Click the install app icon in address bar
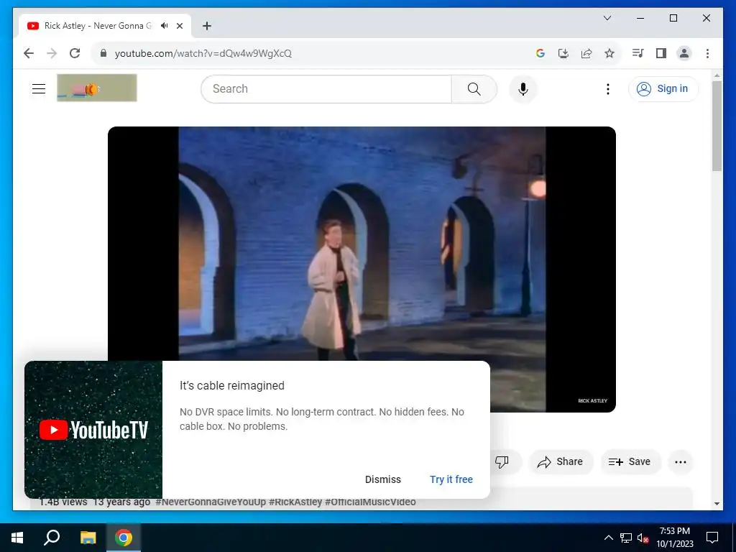Image resolution: width=736 pixels, height=552 pixels. [563, 53]
